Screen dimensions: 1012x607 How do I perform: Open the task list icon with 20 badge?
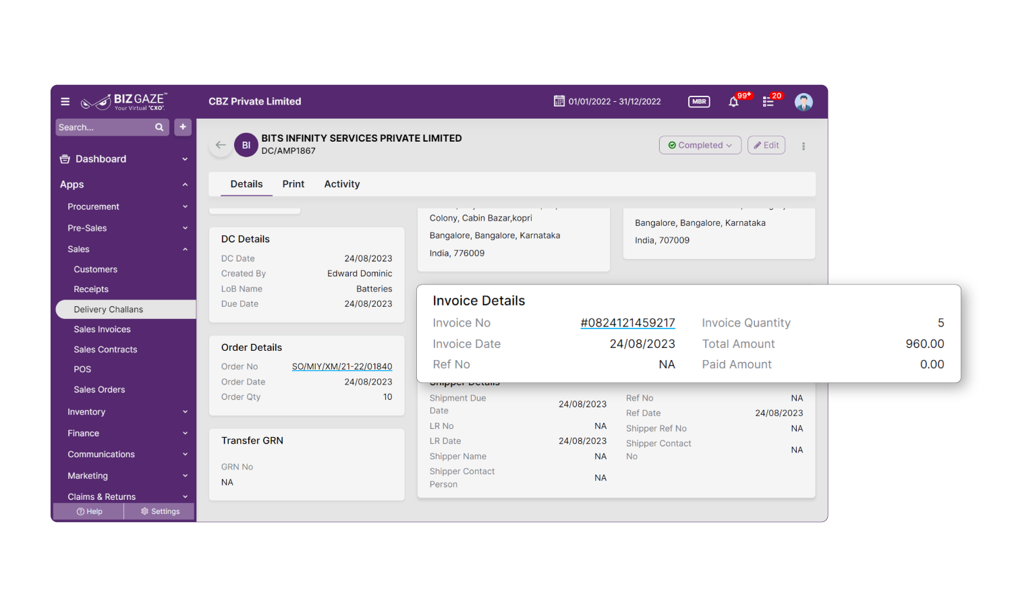[x=768, y=102]
